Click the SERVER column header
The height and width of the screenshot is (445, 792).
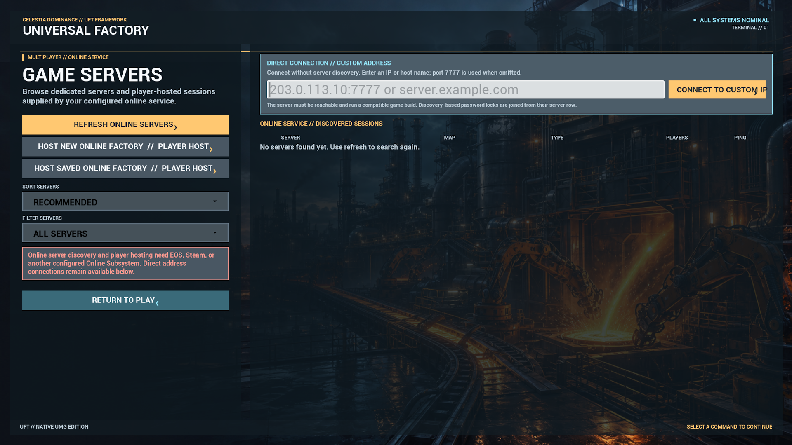(290, 138)
